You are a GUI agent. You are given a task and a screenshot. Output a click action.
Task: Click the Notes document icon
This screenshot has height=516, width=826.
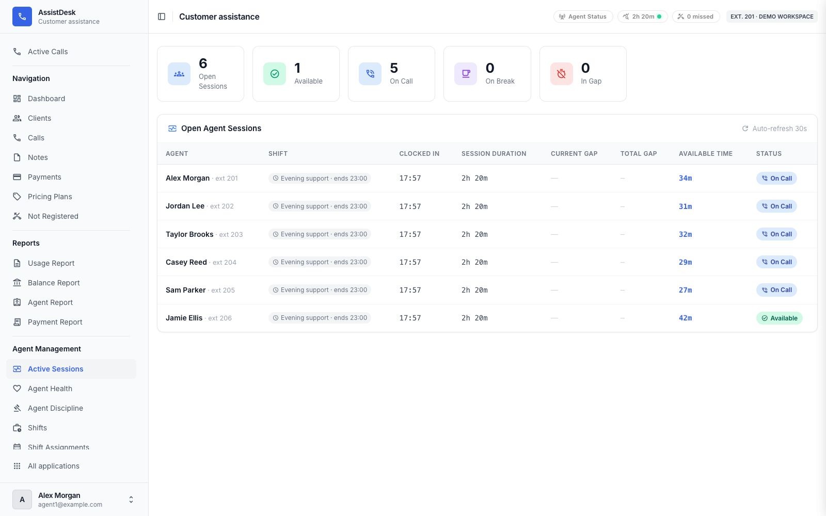coord(17,157)
